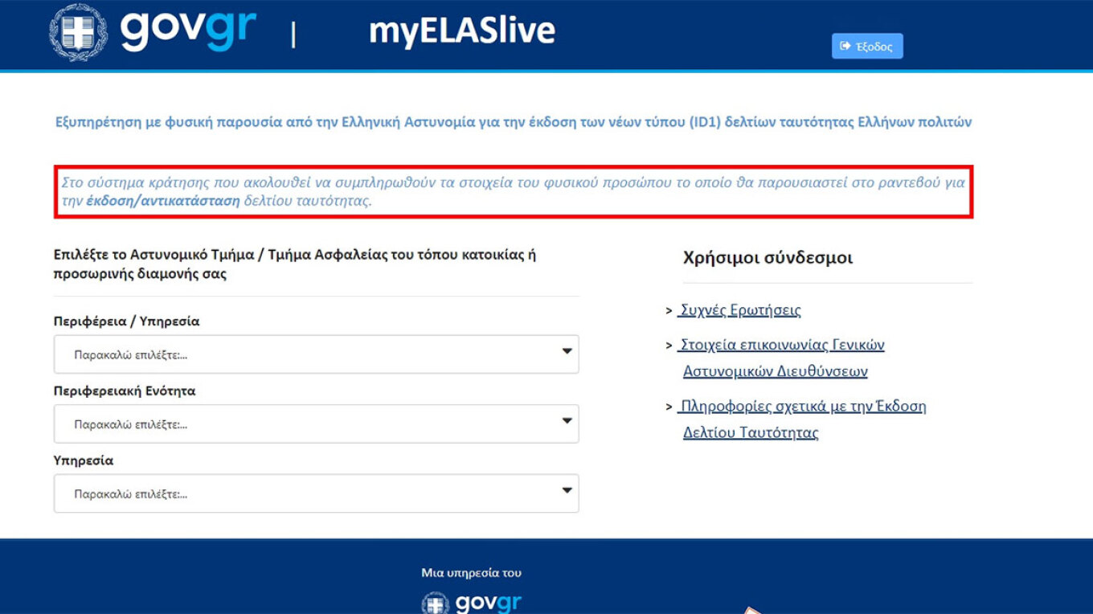
Task: Click the myELASlive title in header
Action: tap(461, 31)
